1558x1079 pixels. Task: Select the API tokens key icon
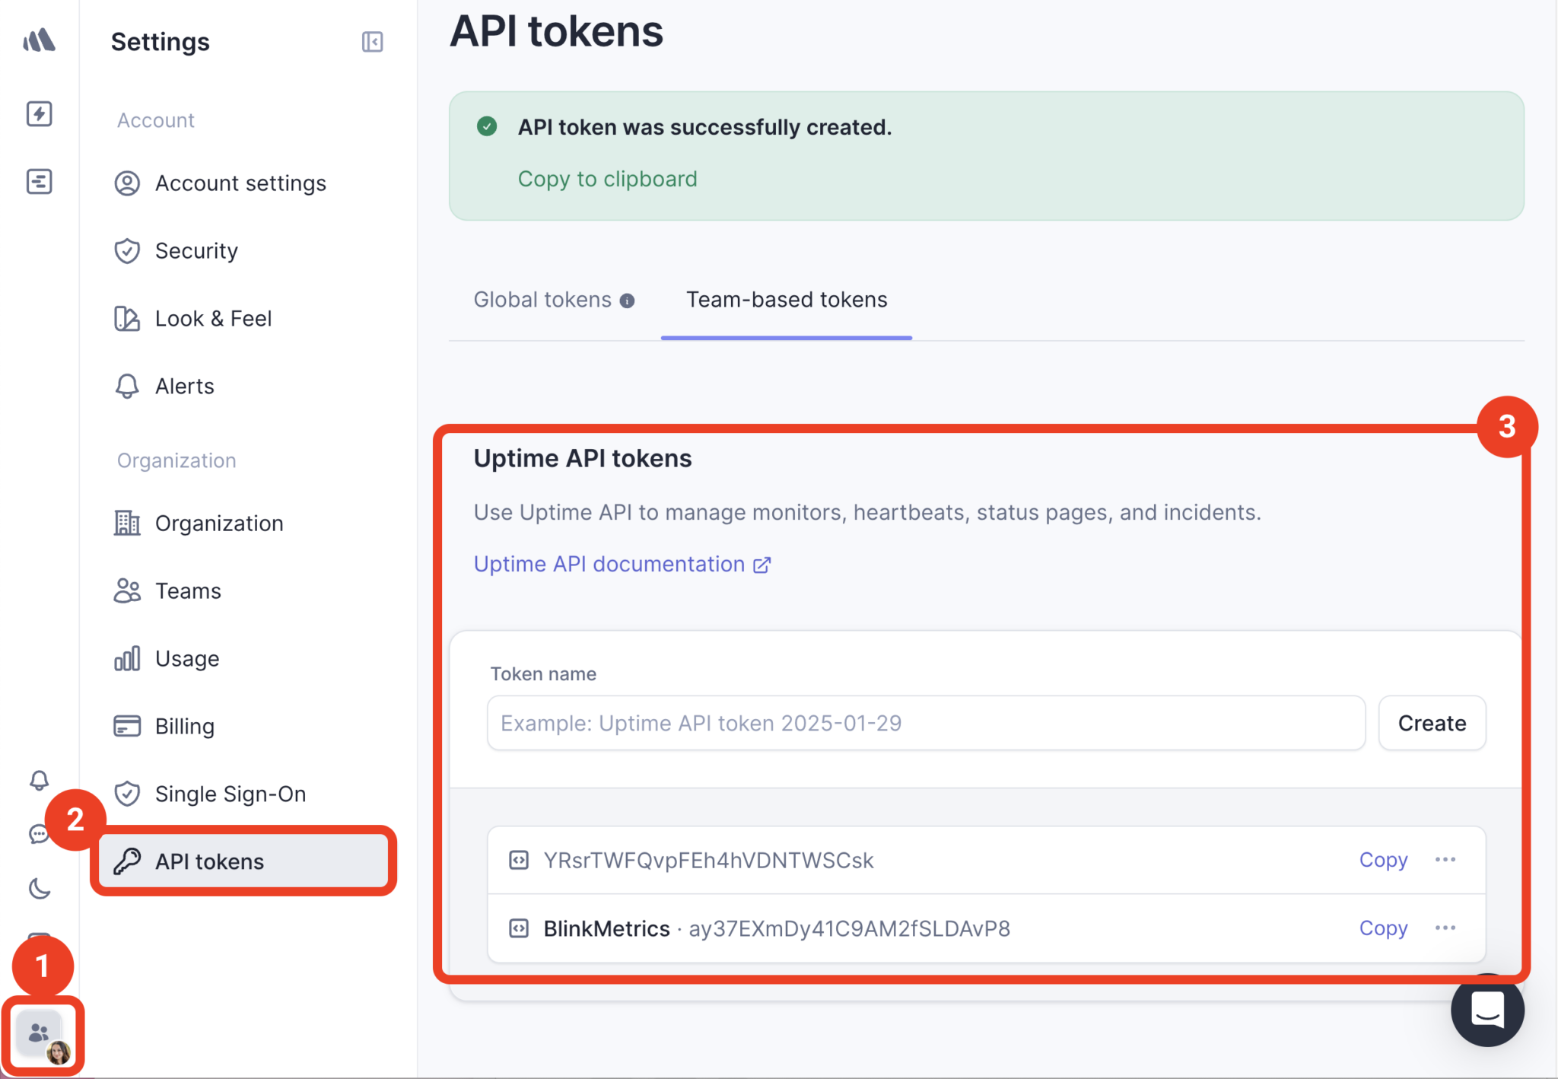point(127,861)
